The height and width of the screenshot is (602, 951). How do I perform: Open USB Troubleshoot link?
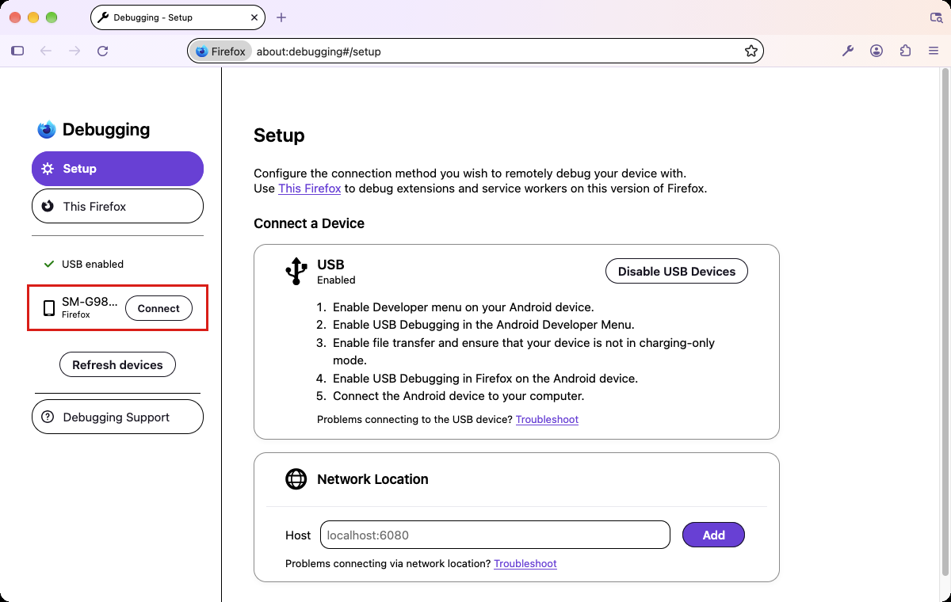tap(547, 419)
